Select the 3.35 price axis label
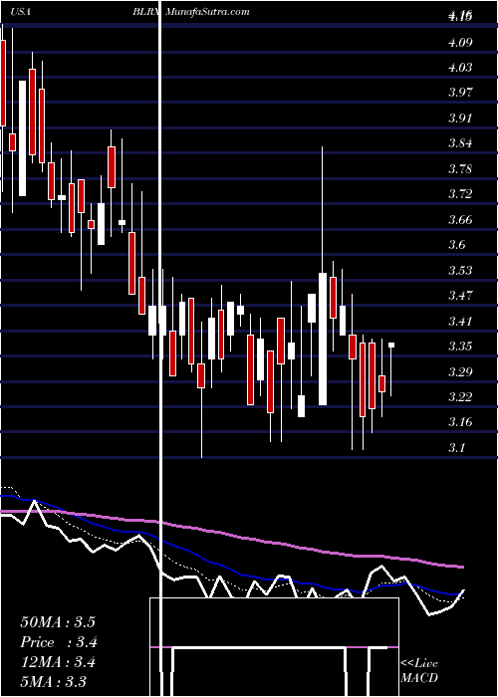 click(x=460, y=346)
